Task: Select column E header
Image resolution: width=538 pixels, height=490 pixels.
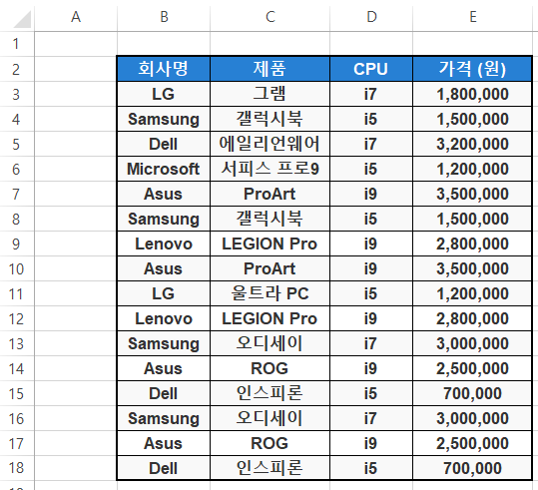Action: point(472,16)
